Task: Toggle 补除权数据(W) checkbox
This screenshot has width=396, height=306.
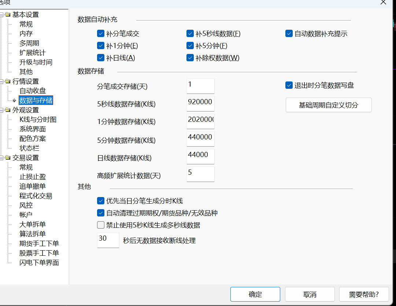Action: click(190, 58)
